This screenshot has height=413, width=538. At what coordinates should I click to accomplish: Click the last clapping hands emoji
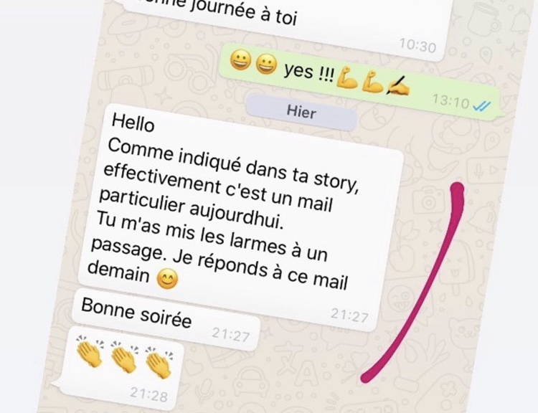[159, 362]
